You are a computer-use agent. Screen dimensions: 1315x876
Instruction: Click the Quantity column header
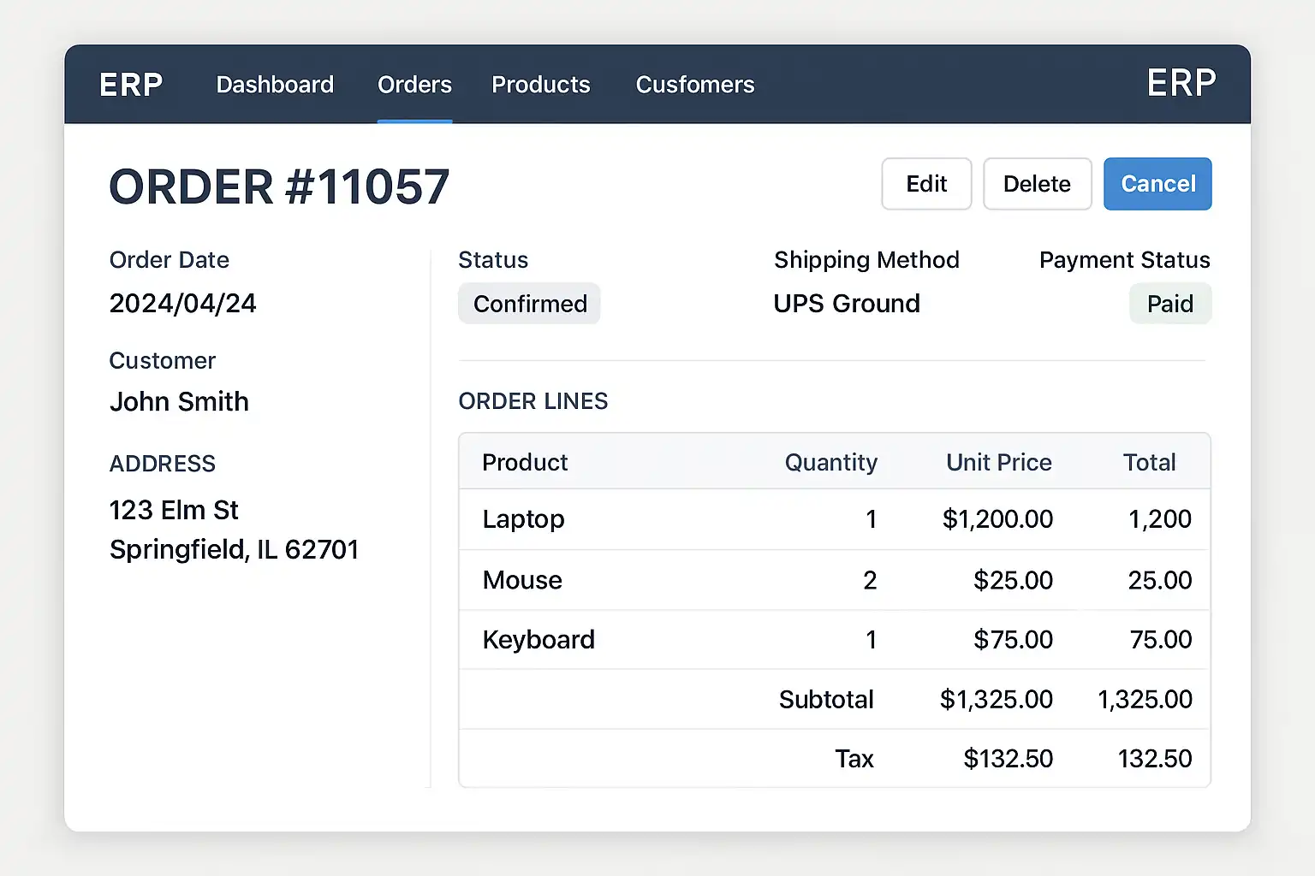[x=830, y=462]
